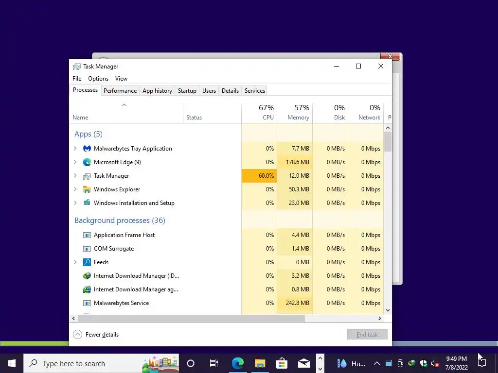This screenshot has height=373, width=498.
Task: Click the Windows Explorer folder icon in list
Action: click(x=87, y=189)
